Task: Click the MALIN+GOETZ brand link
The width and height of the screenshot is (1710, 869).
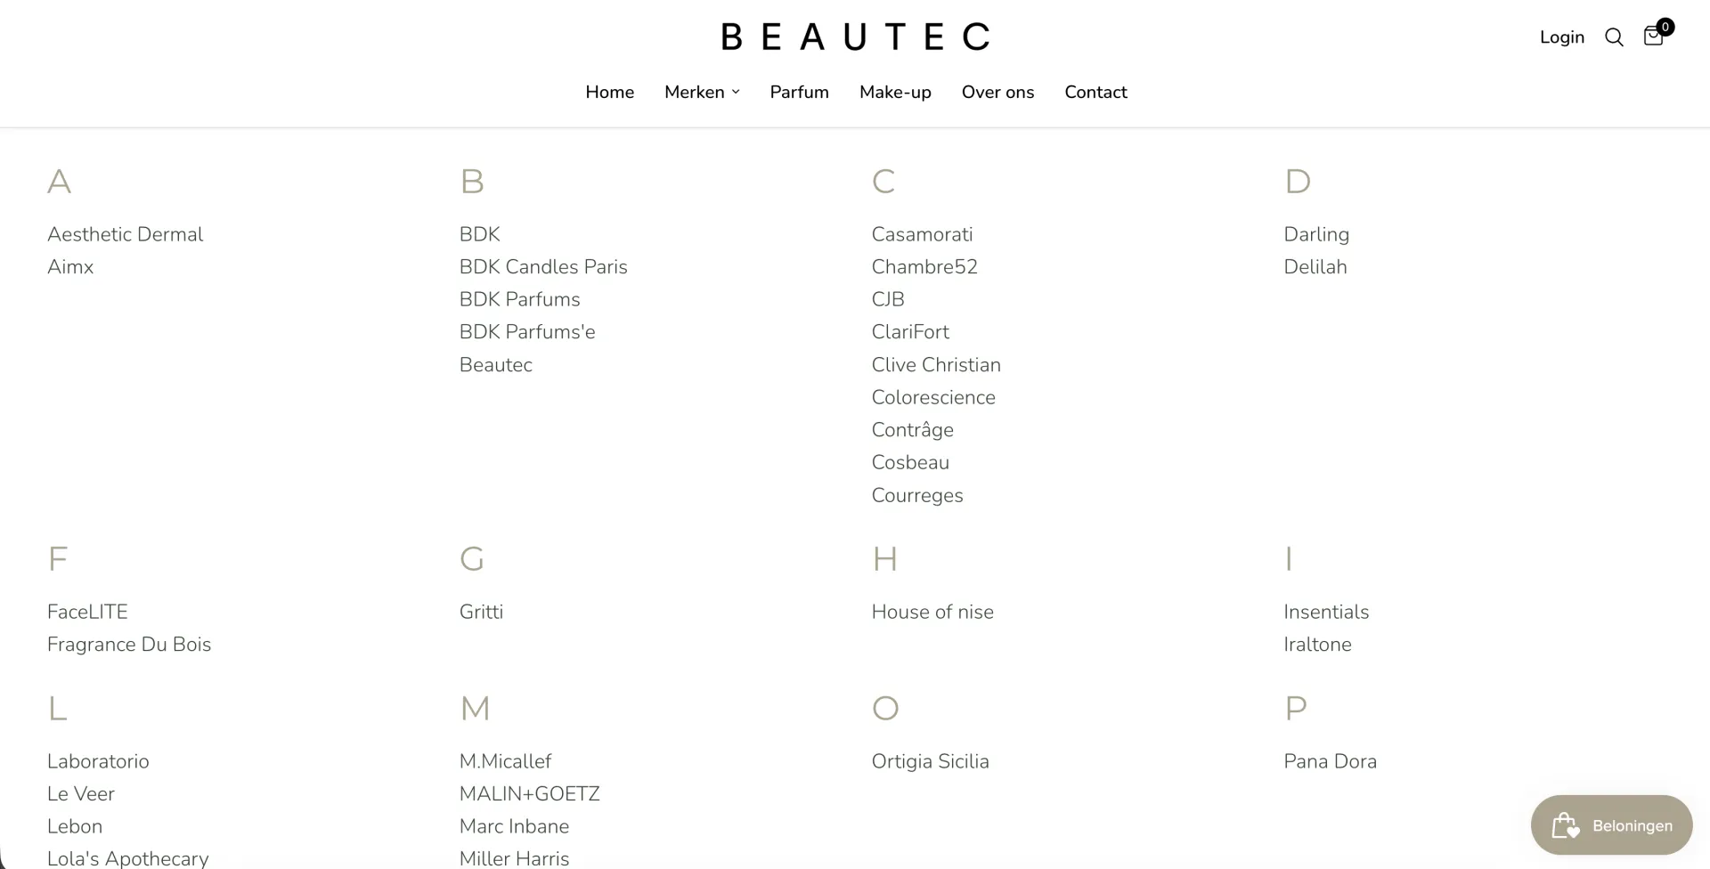Action: [x=530, y=793]
